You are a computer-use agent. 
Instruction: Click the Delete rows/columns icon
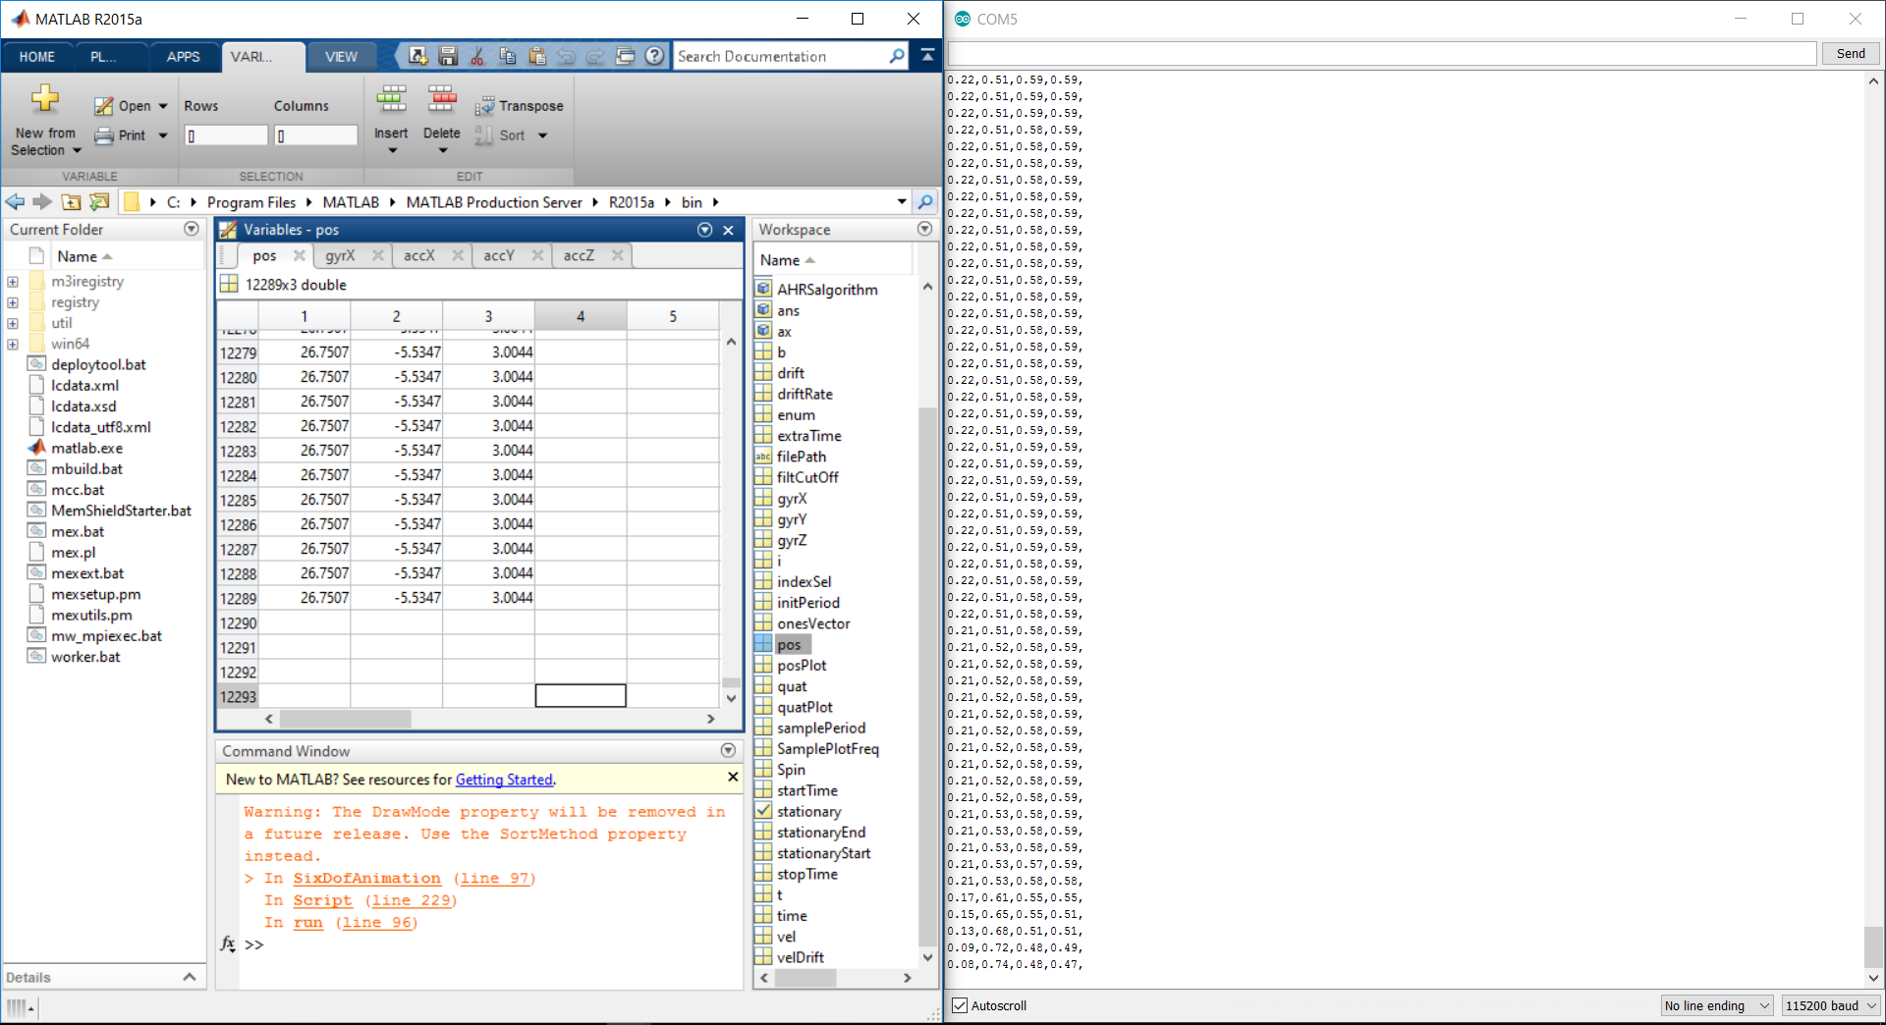pos(442,100)
